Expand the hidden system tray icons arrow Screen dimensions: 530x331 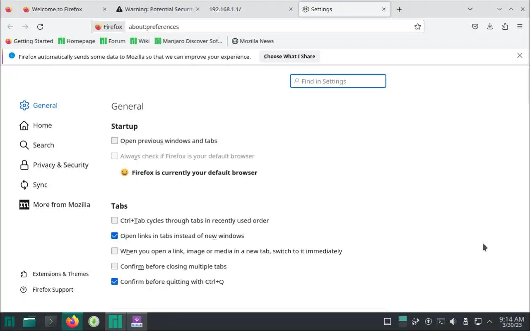[x=490, y=321]
